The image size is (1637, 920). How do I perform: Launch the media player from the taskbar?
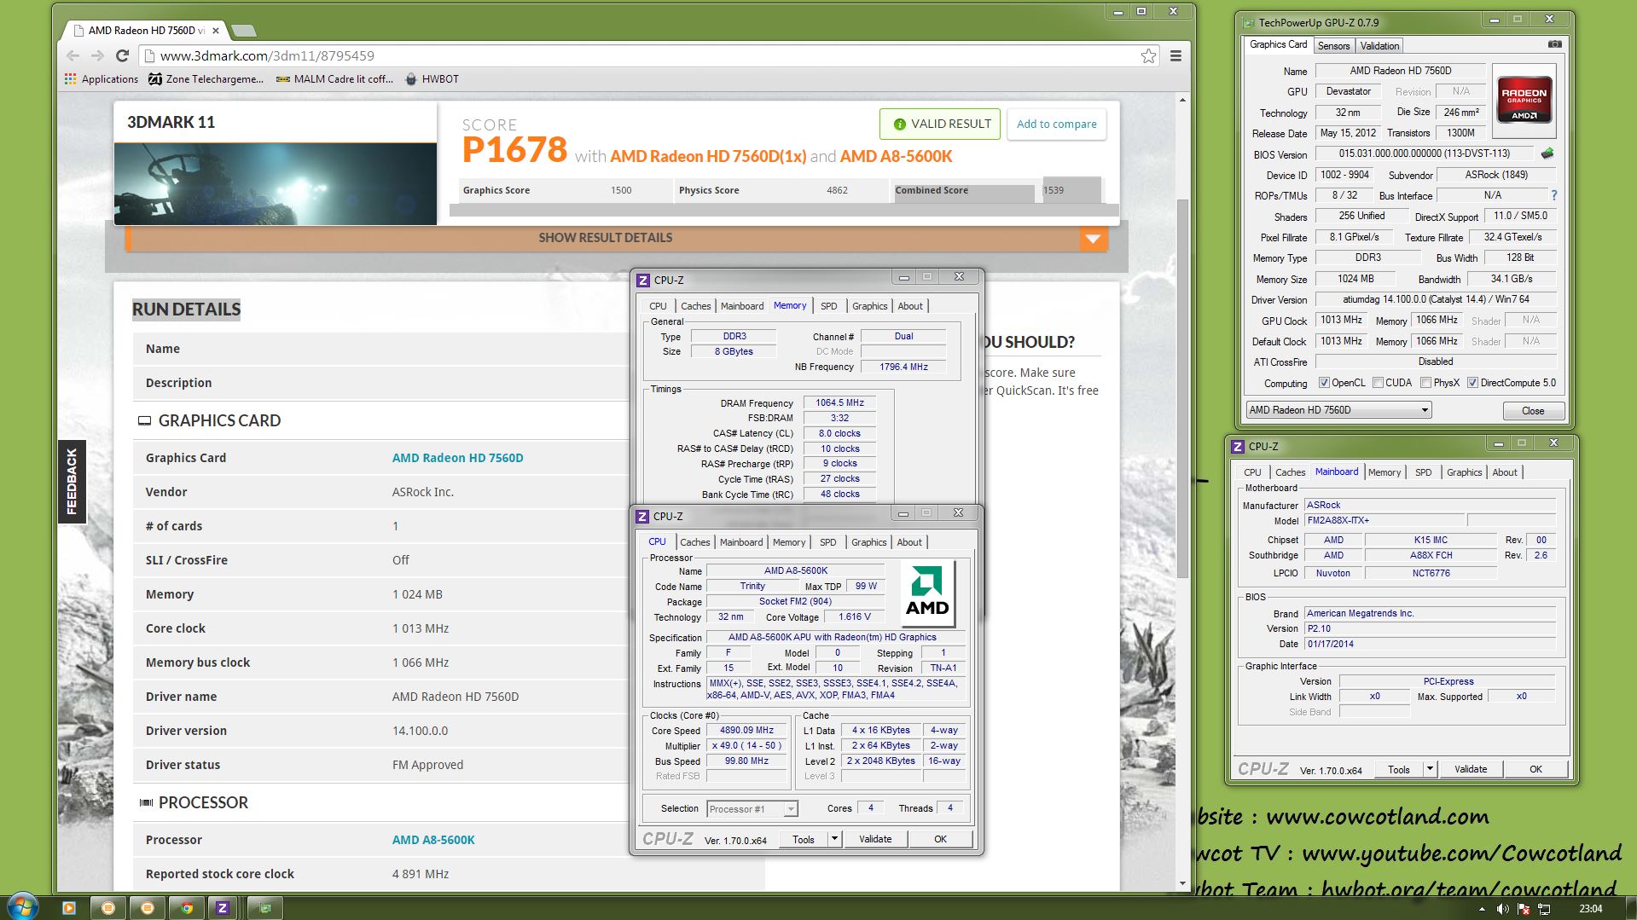coord(69,908)
